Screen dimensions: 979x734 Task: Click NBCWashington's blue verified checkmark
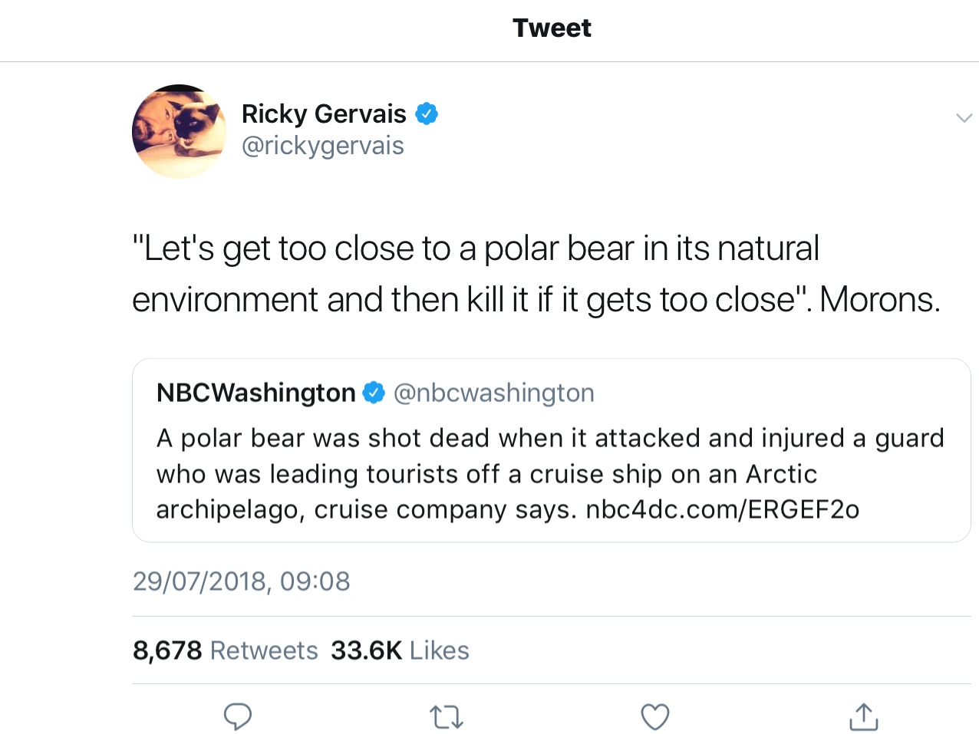coord(374,393)
